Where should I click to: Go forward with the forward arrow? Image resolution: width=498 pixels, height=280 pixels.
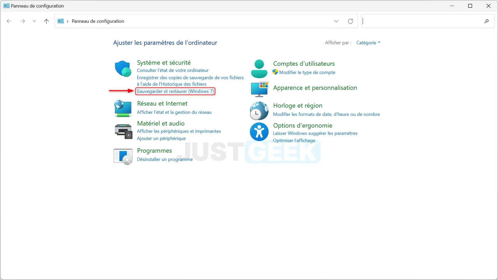(x=23, y=21)
